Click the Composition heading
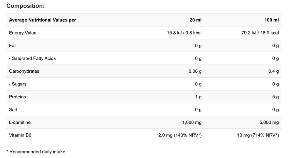Screen dimensions: 289x158 25,6
